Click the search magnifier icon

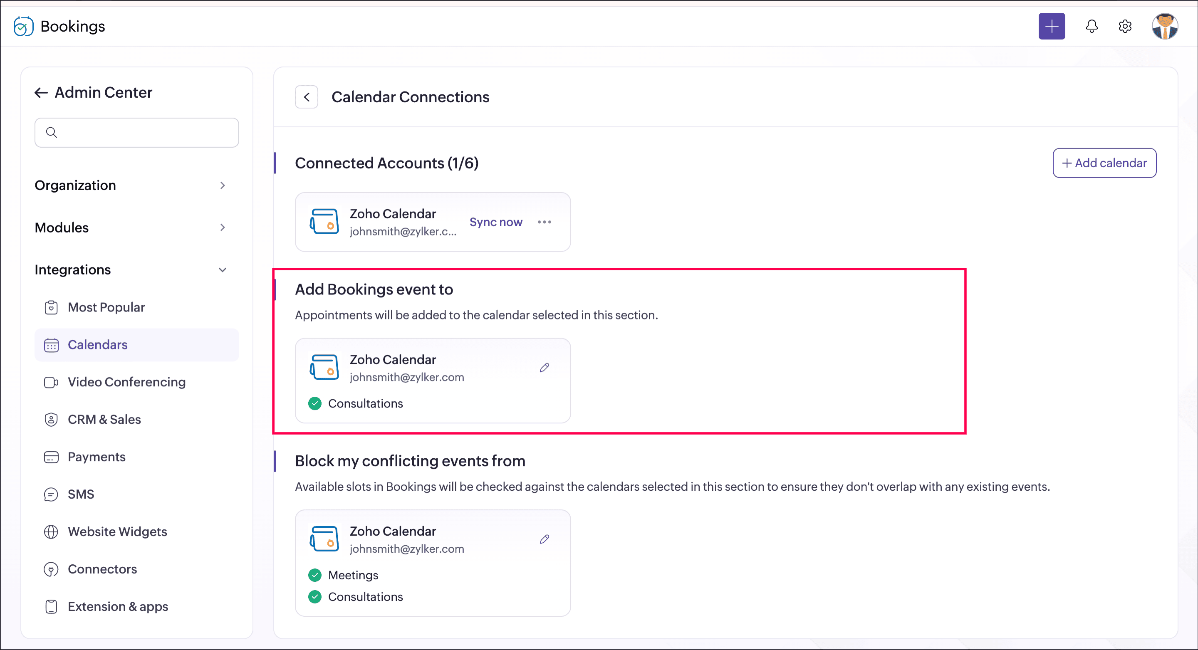52,133
